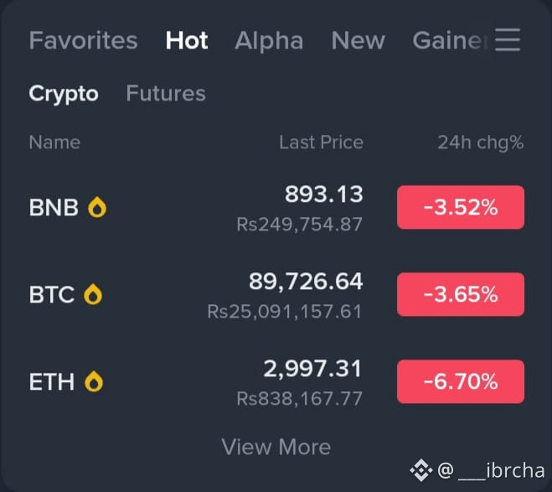Open the BTC row priced 89,726.64
The image size is (552, 492).
[276, 294]
